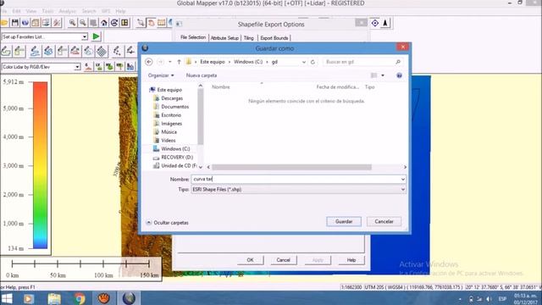Click the up-one-level arrow in save dialog
Image resolution: width=542 pixels, height=305 pixels.
179,62
